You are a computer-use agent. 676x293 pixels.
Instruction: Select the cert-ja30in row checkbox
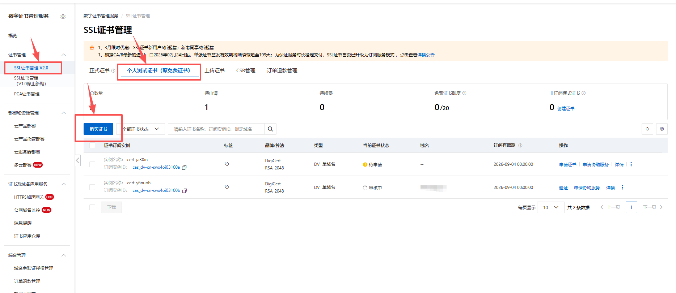tap(92, 164)
